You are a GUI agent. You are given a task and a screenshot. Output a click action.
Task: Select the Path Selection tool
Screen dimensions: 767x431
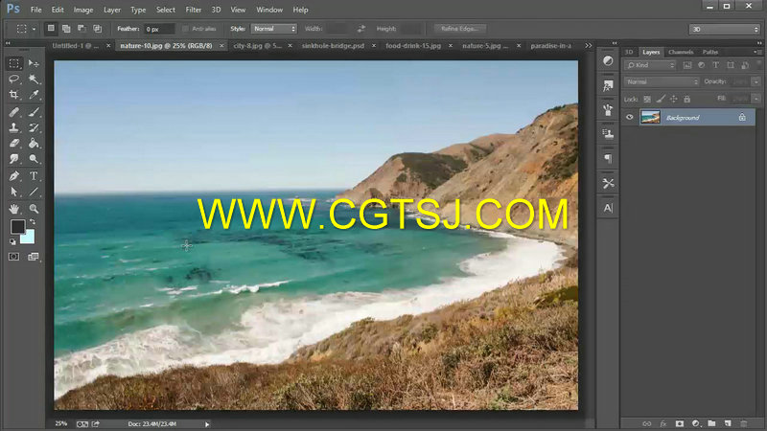click(x=14, y=193)
